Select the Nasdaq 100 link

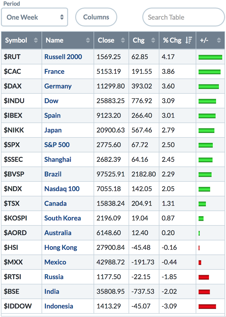point(62,189)
